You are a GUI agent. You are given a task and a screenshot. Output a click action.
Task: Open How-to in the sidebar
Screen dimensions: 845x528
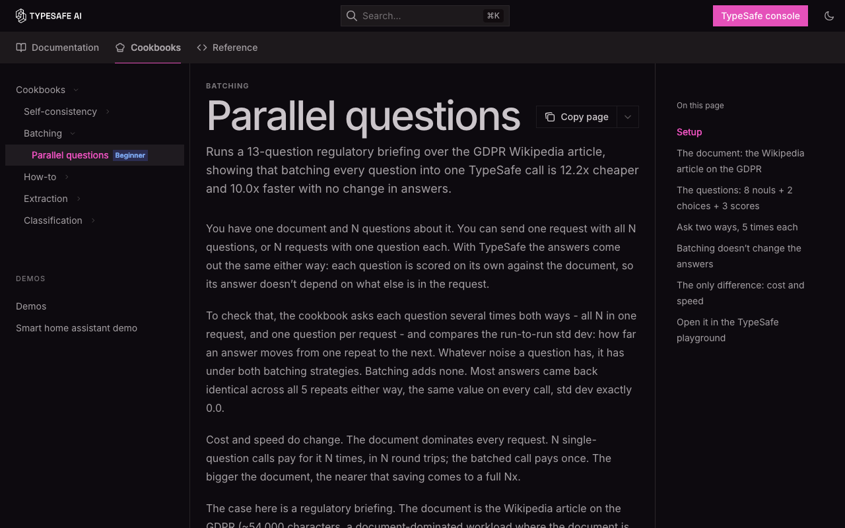[40, 177]
